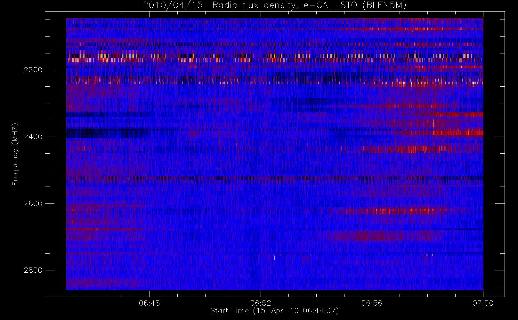
Task: Click the 2800 frequency axis label
Action: tap(33, 270)
